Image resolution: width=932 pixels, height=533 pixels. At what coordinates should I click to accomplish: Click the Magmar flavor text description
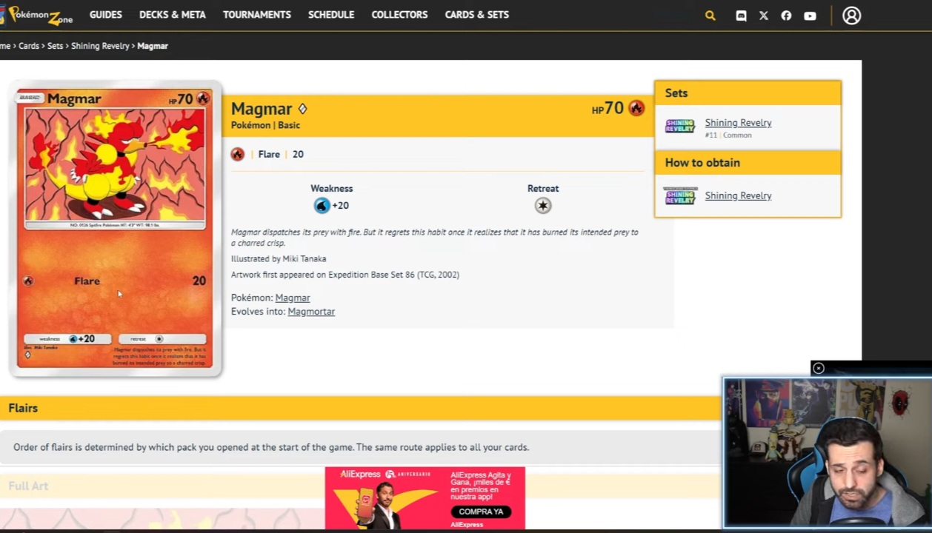coord(435,238)
